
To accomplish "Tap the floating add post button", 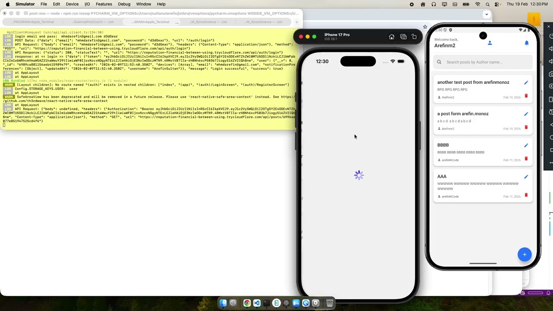I will point(524,254).
